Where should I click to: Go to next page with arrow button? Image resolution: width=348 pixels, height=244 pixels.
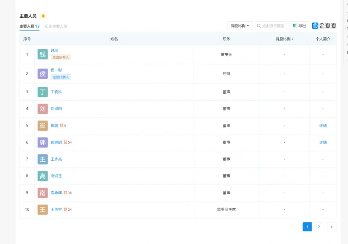pyautogui.click(x=331, y=227)
